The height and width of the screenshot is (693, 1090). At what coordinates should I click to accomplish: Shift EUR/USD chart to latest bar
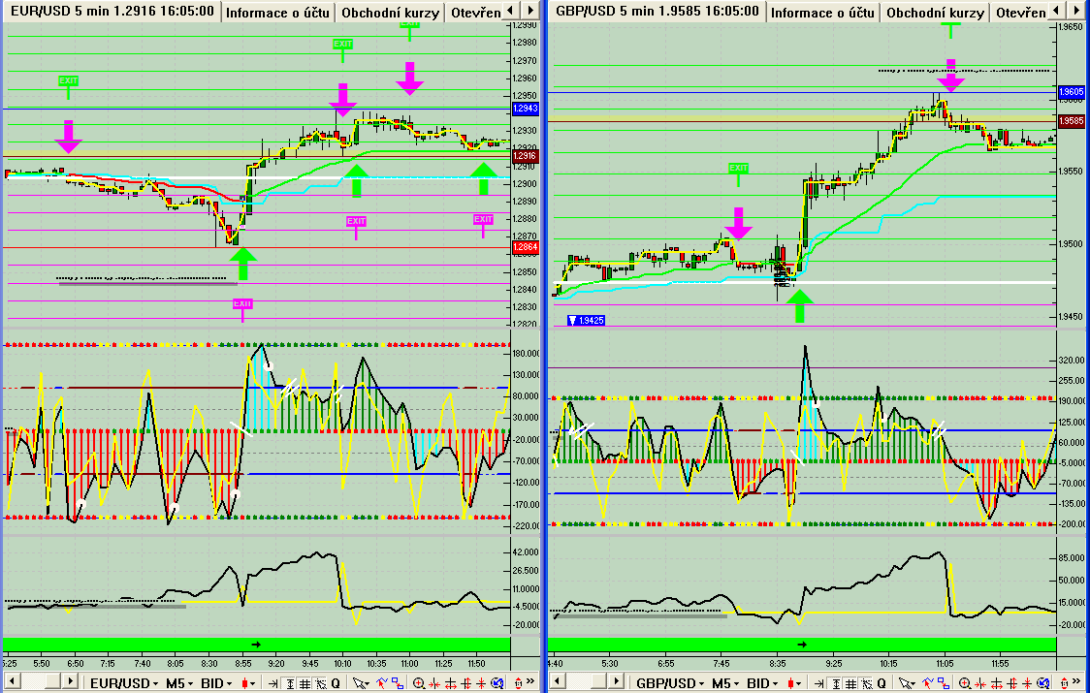point(273,683)
